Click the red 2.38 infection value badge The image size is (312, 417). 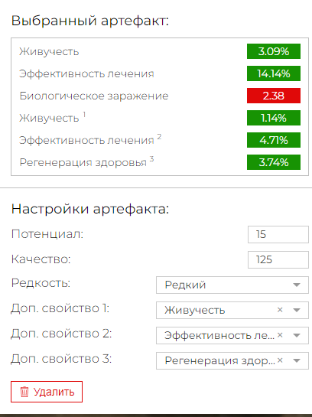point(274,96)
